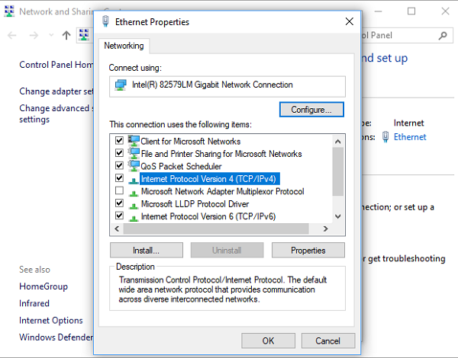The height and width of the screenshot is (358, 458).
Task: Click the QoS Packet Scheduler icon
Action: pyautogui.click(x=134, y=166)
